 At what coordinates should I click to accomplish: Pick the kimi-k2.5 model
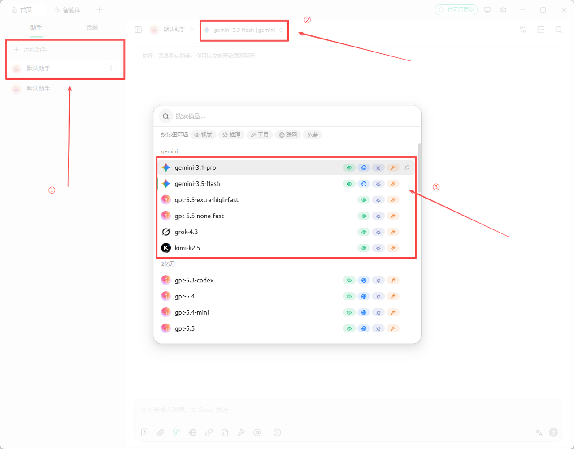point(286,248)
